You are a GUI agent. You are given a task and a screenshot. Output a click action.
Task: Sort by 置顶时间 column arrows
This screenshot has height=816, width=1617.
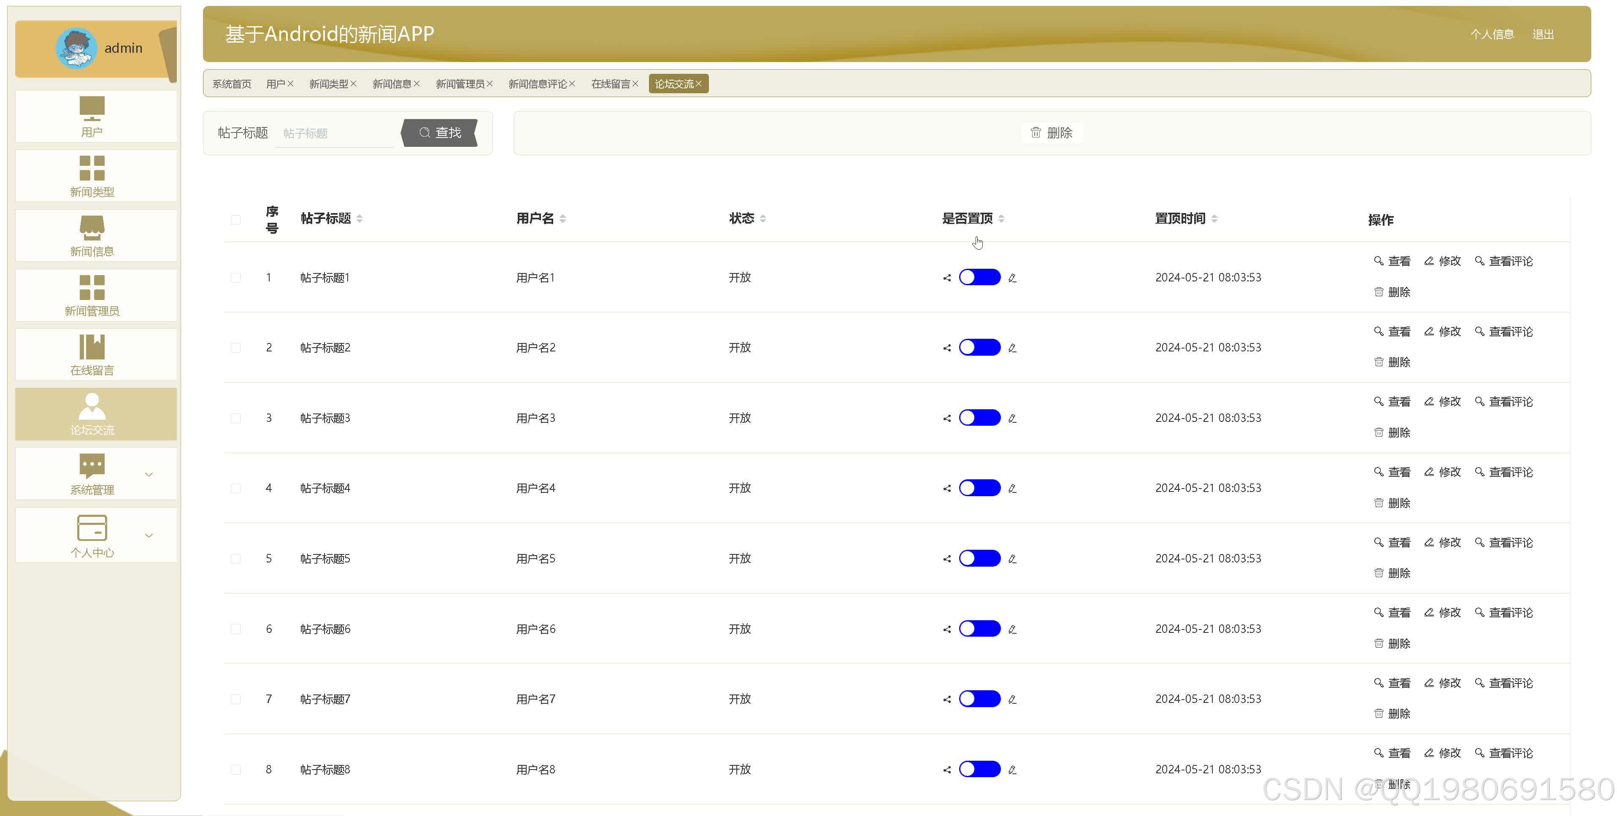pyautogui.click(x=1214, y=219)
